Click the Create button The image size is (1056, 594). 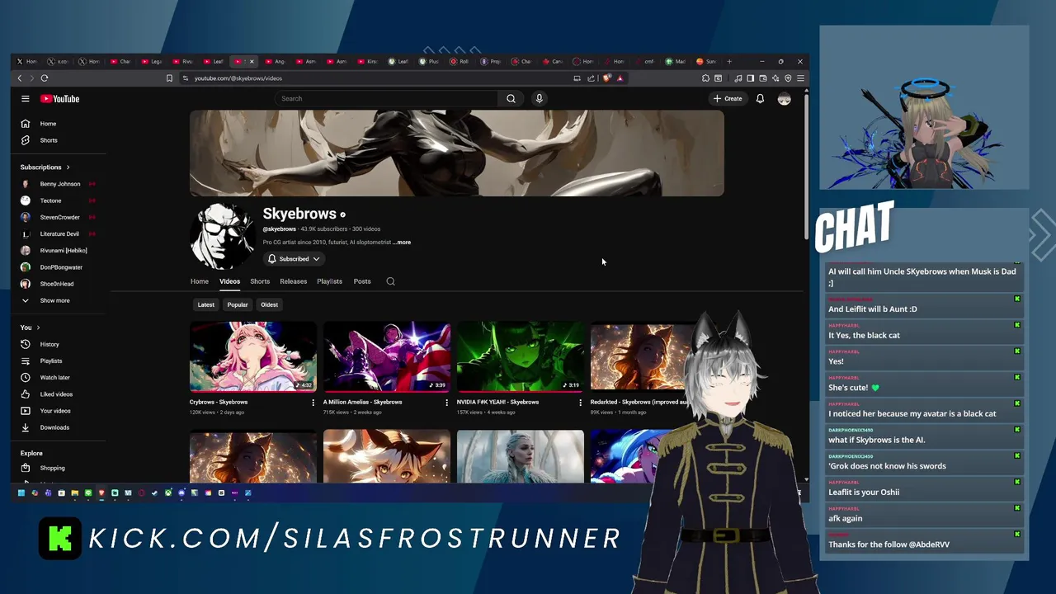728,98
